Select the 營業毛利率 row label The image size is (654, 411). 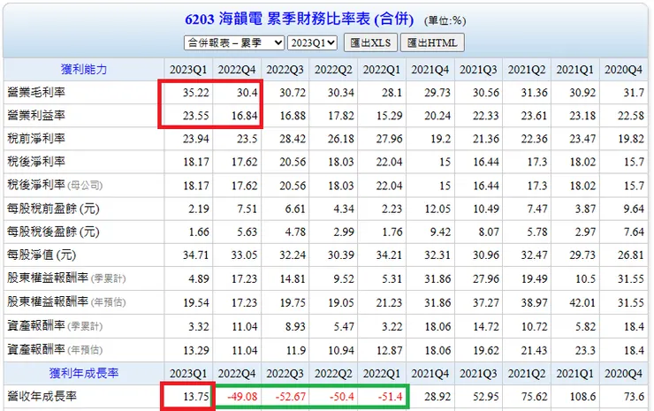click(x=36, y=92)
